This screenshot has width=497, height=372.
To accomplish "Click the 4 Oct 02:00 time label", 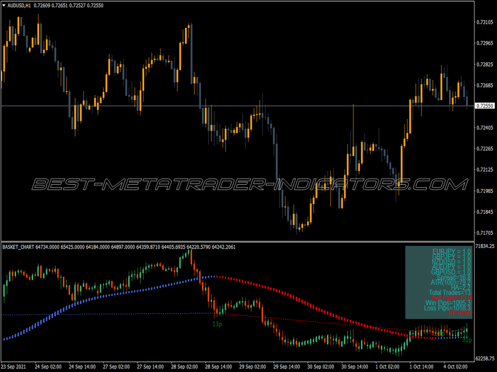I will pos(456,367).
